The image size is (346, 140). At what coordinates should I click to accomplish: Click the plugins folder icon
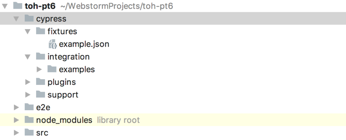tap(41, 82)
